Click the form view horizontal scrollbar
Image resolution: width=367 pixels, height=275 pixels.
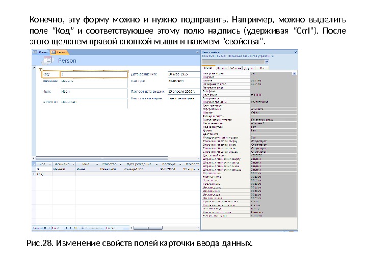(x=102, y=158)
